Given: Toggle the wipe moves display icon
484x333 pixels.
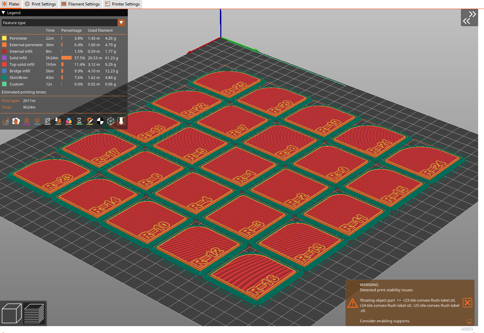Looking at the screenshot, I should [x=16, y=121].
